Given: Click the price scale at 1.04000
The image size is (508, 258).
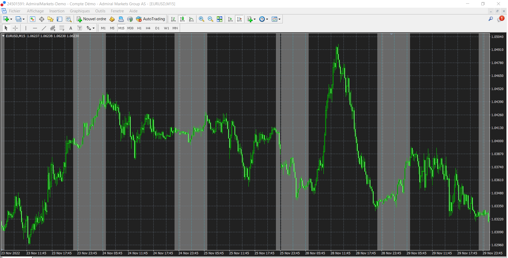Looking at the screenshot, I should point(497,141).
